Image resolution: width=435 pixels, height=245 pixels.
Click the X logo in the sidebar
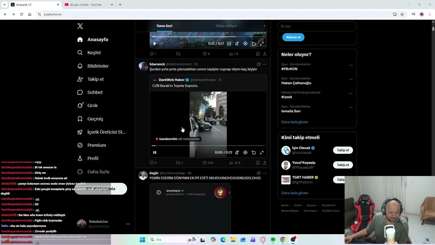click(80, 26)
